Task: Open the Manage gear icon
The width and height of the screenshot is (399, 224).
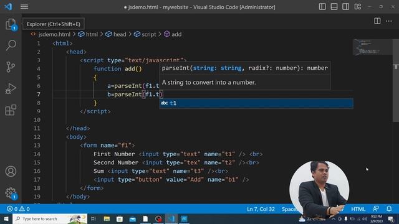Action: pyautogui.click(x=11, y=193)
